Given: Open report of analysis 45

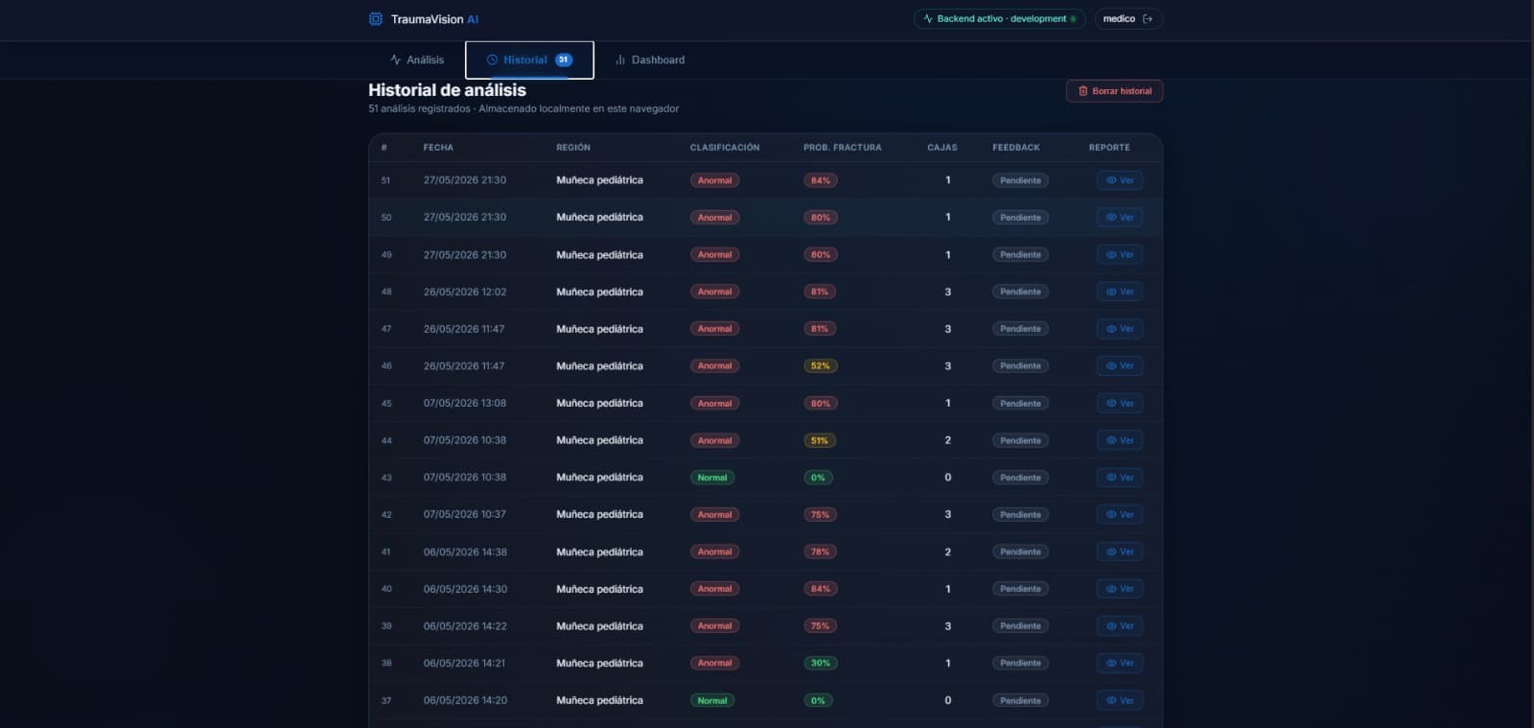Looking at the screenshot, I should 1120,404.
